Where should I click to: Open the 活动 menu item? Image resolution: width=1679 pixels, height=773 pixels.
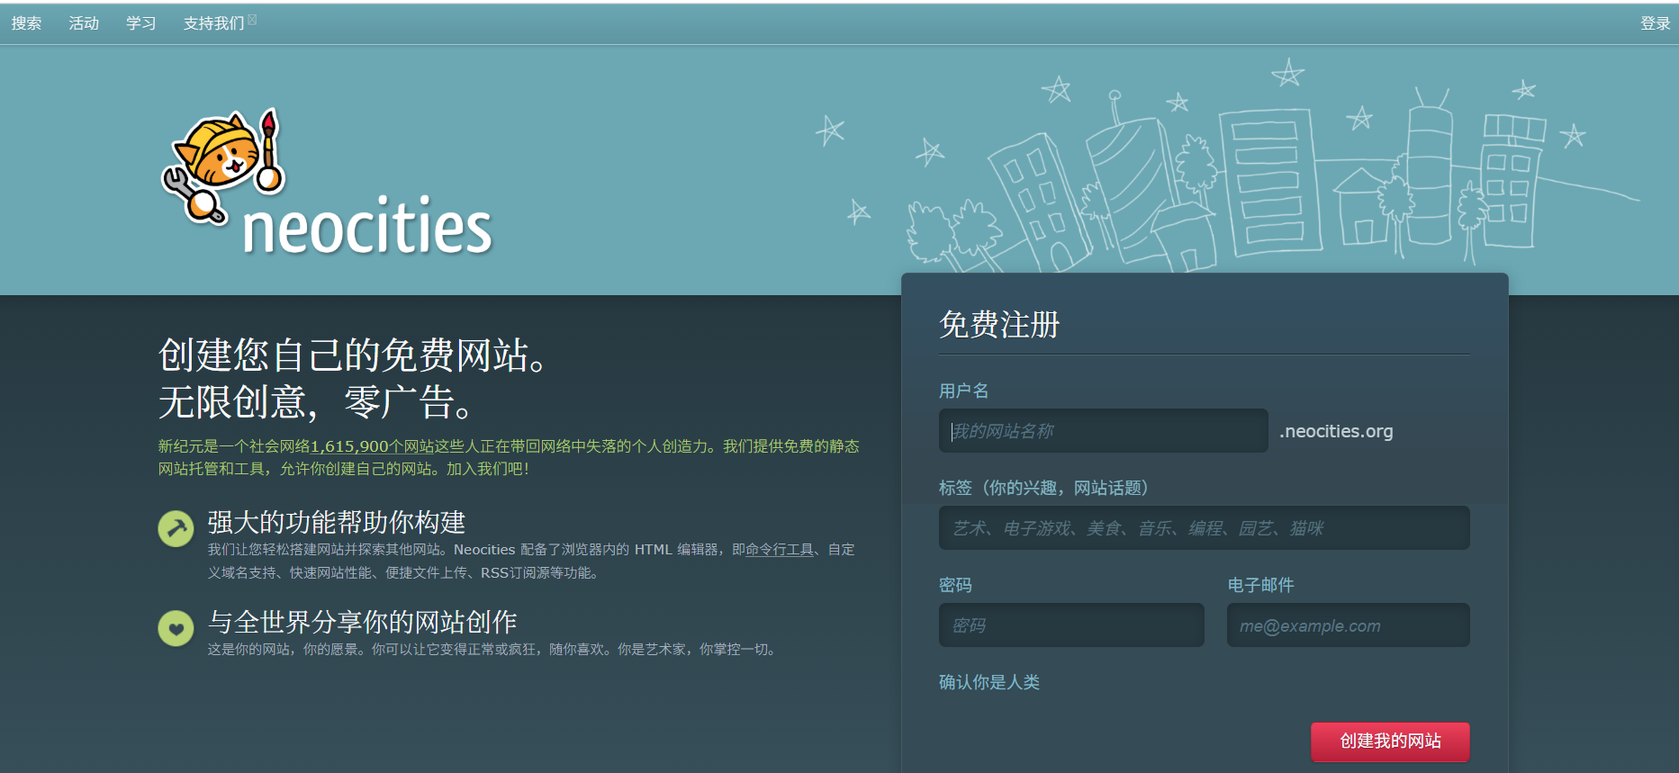click(84, 23)
